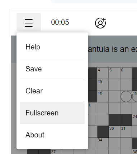Choose Save in the dropdown menu
This screenshot has height=154, width=137.
pyautogui.click(x=52, y=69)
